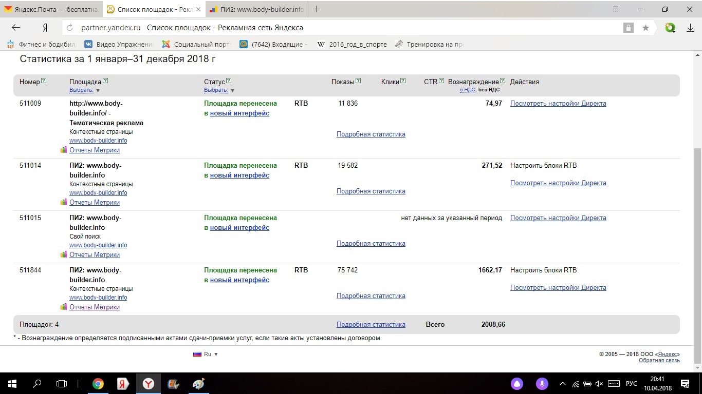Open the Выбрать dropdown under Статус
Image resolution: width=702 pixels, height=394 pixels.
click(219, 90)
